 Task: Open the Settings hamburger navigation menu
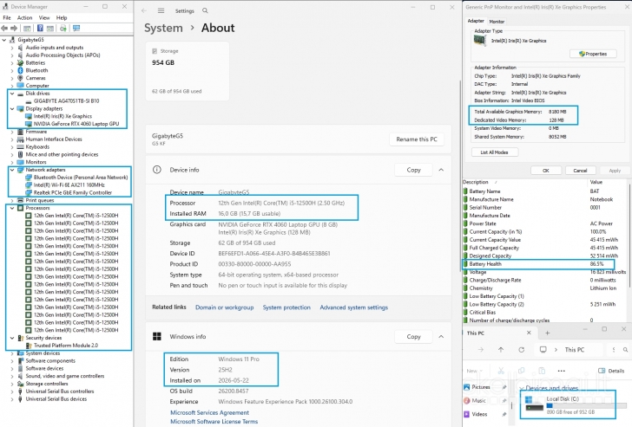(x=161, y=11)
